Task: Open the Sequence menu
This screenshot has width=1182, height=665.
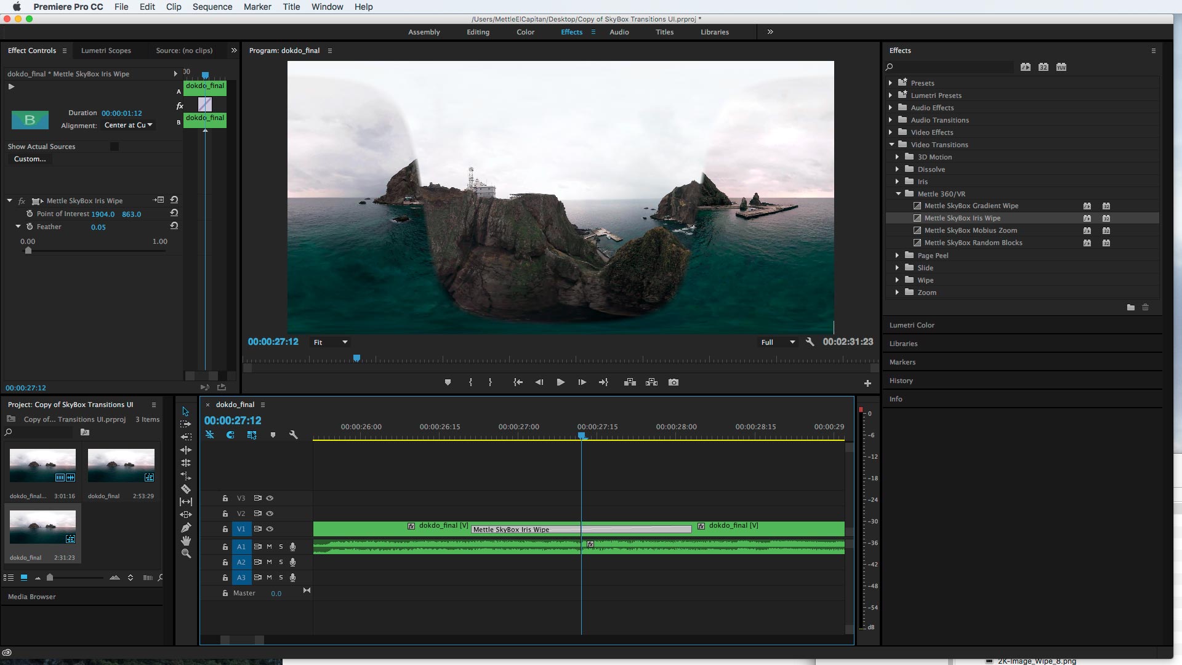Action: pyautogui.click(x=212, y=7)
